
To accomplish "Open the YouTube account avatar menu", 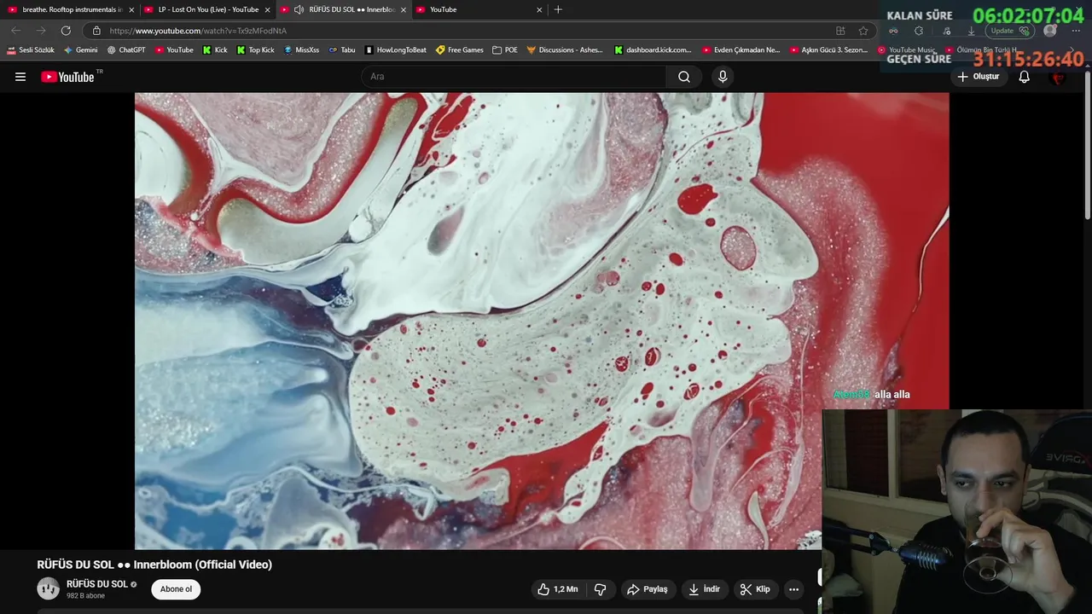I will coord(1059,77).
